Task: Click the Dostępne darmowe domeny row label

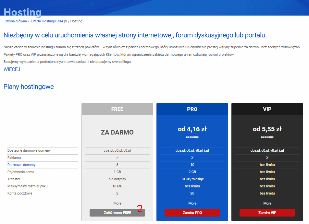Action: coord(29,151)
